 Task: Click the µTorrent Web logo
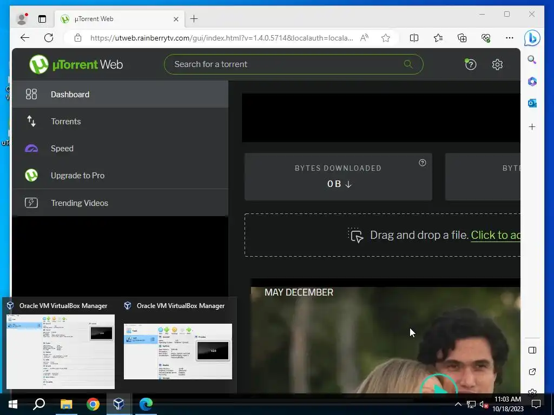[x=76, y=64]
